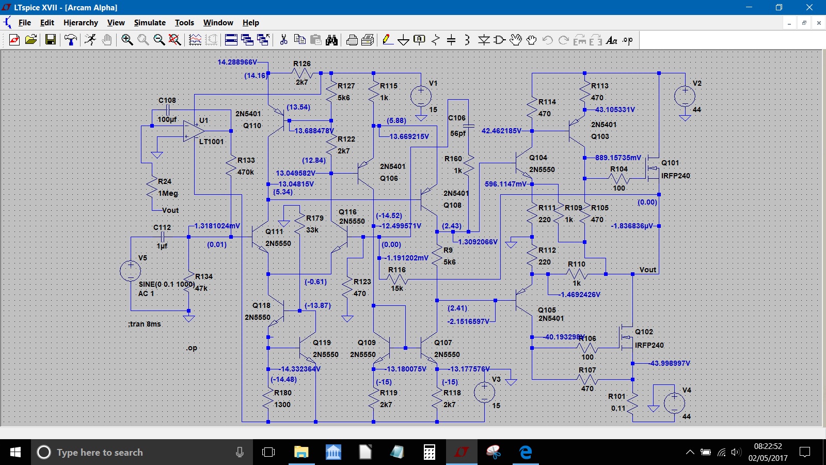Viewport: 826px width, 465px height.
Task: Click the Cascade Windows toolbar icon
Action: point(247,40)
